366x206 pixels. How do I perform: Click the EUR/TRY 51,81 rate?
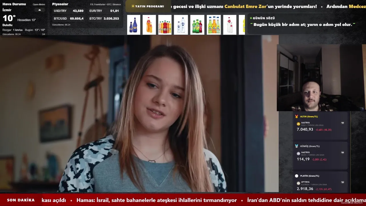[104, 11]
